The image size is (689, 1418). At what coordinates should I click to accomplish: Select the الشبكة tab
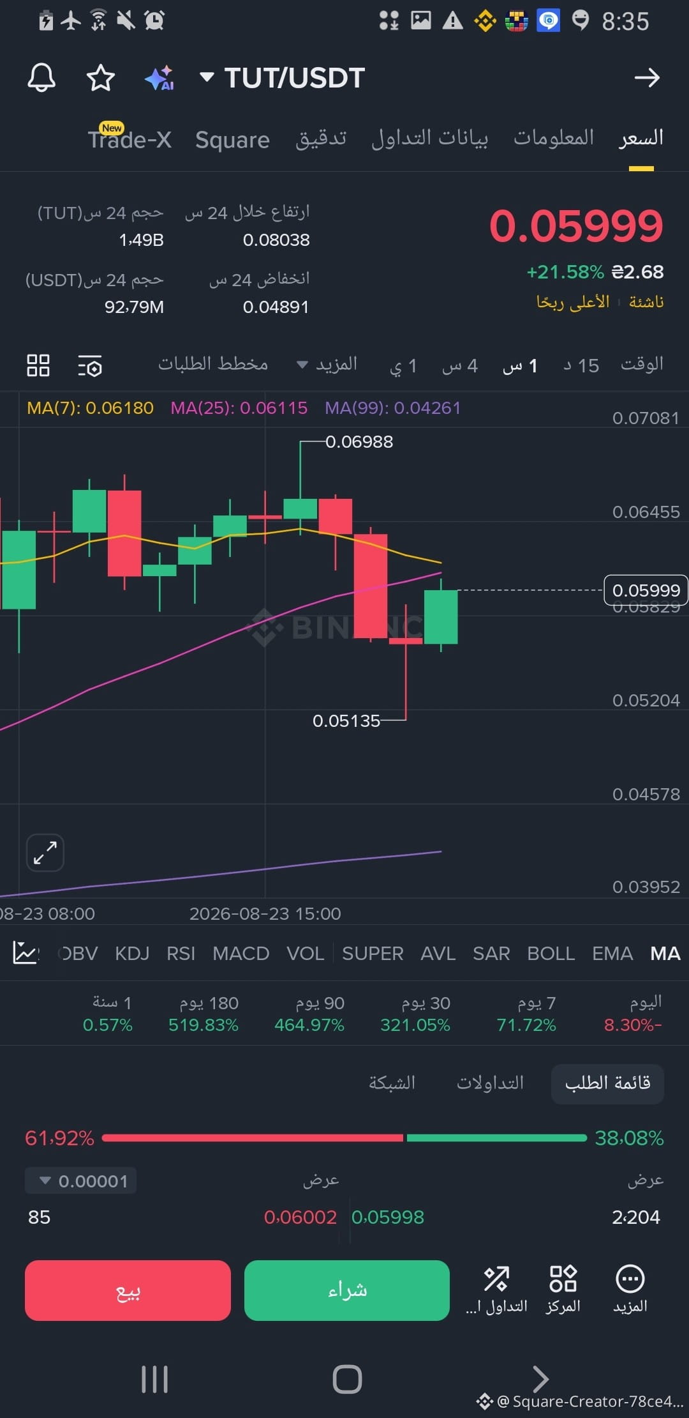[392, 1083]
